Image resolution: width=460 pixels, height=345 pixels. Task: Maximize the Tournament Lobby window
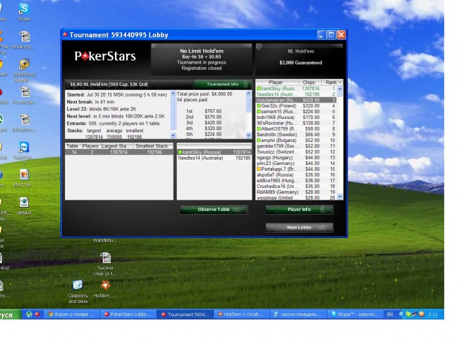(331, 35)
